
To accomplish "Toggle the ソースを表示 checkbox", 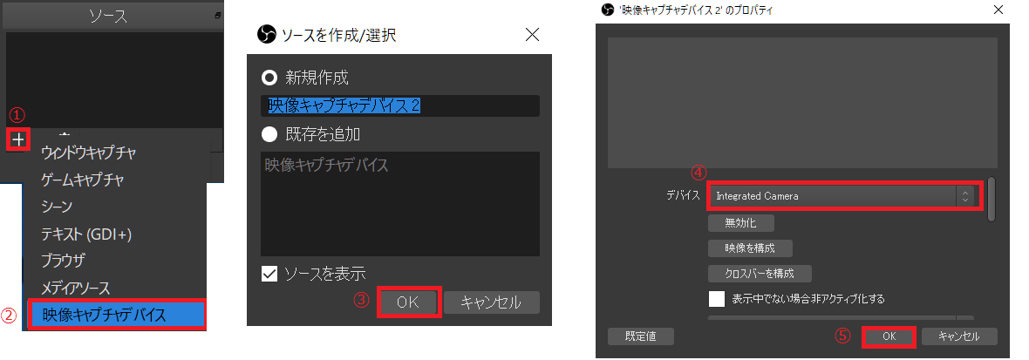I will [269, 273].
